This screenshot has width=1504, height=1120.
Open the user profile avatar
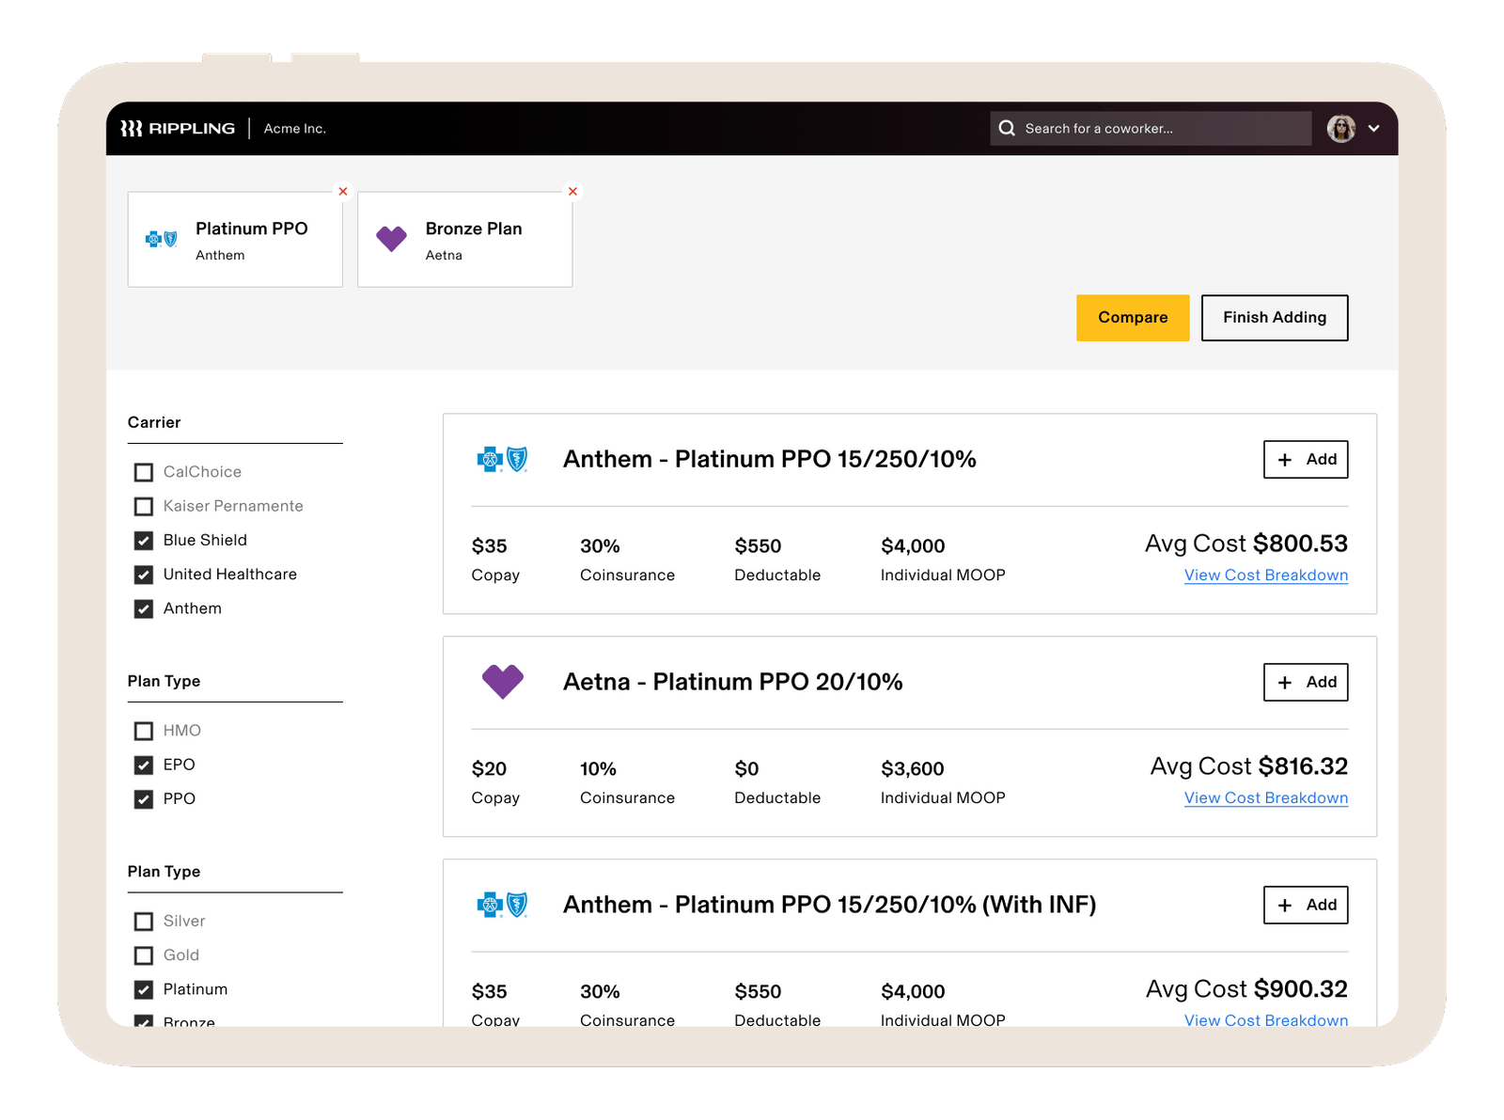click(x=1341, y=128)
